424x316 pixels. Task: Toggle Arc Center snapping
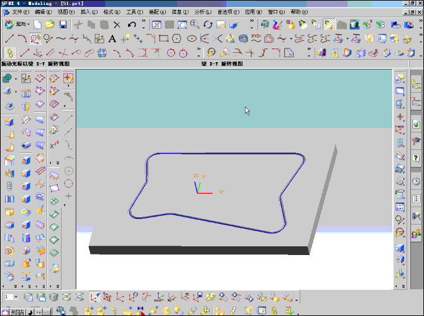pyautogui.click(x=68, y=171)
